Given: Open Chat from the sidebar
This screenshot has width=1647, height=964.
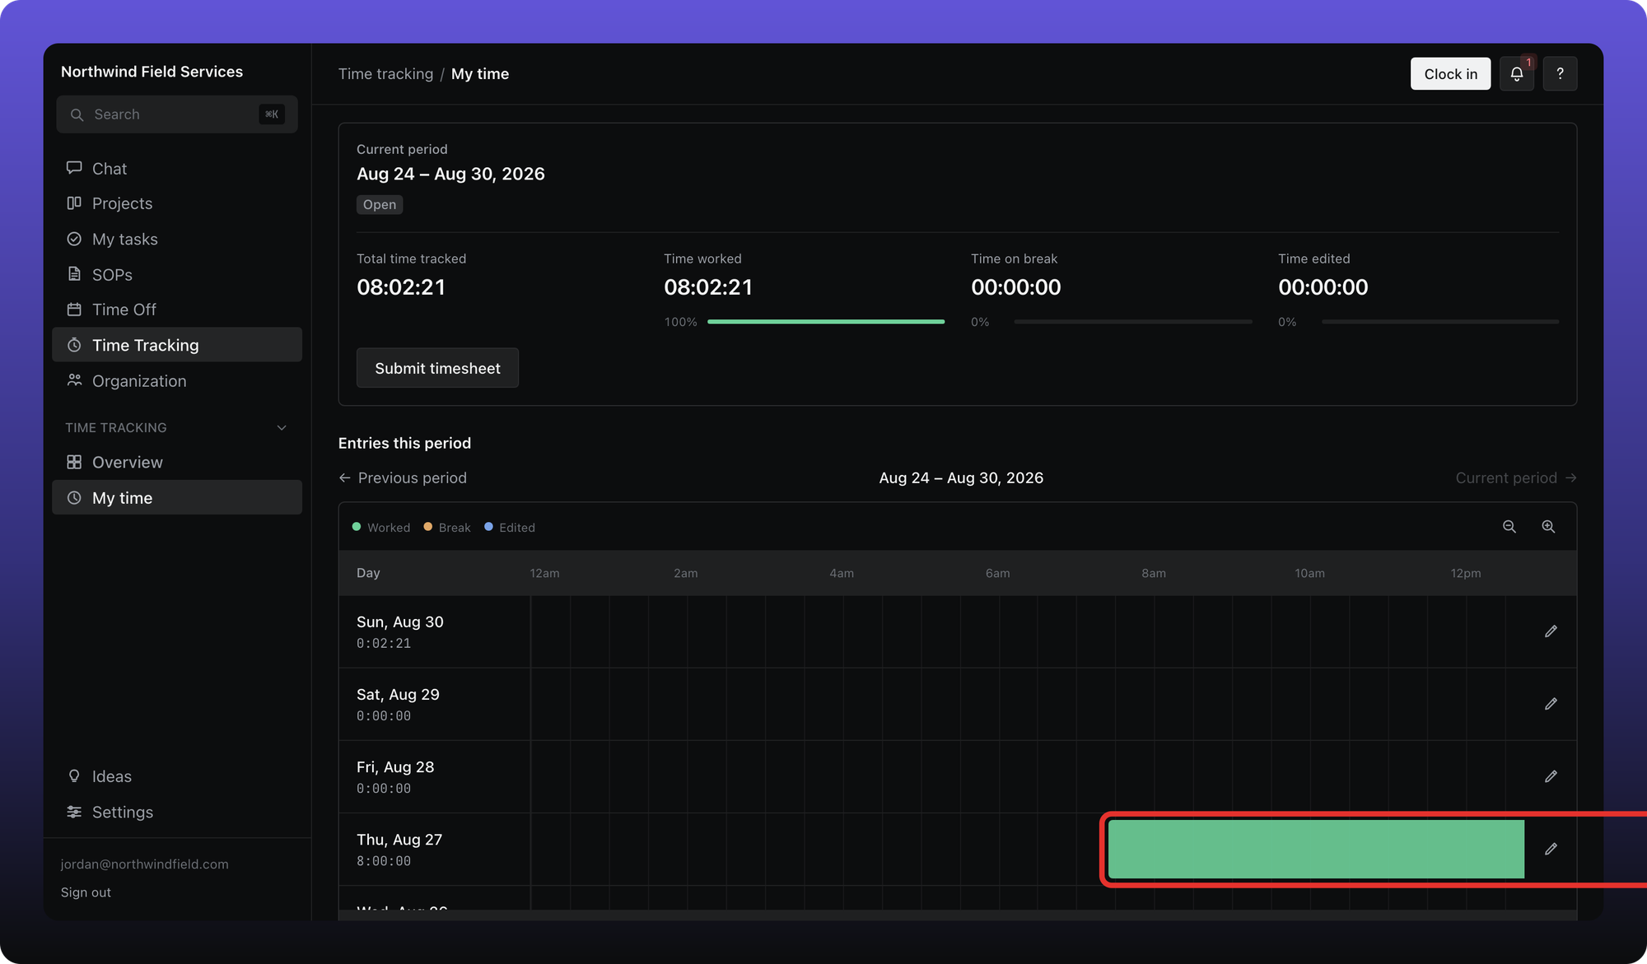Looking at the screenshot, I should (177, 169).
